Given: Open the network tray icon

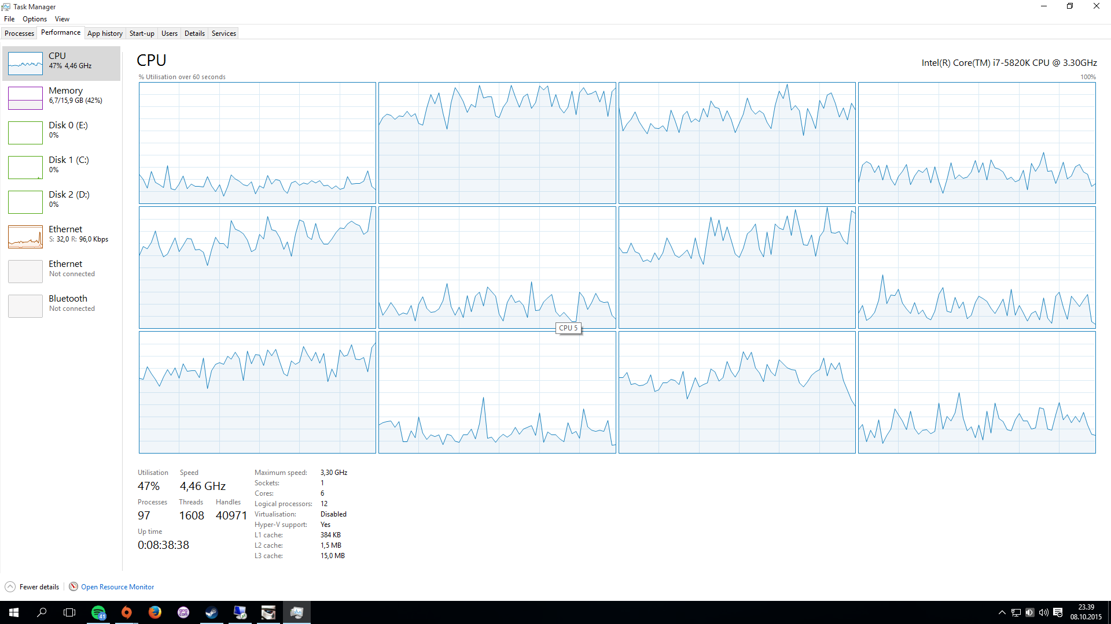Looking at the screenshot, I should pos(1016,612).
